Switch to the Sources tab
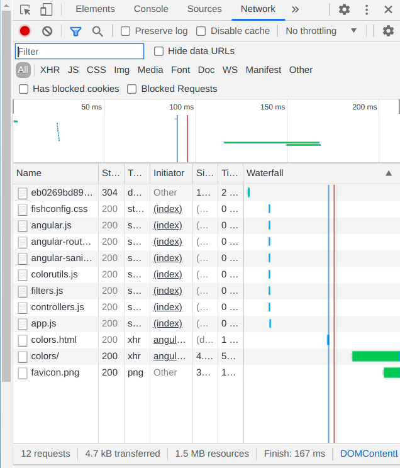 coord(204,9)
